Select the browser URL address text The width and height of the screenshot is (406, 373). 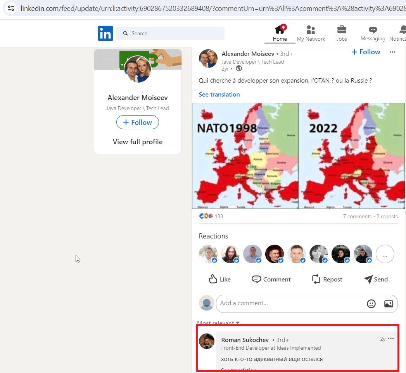[x=213, y=8]
